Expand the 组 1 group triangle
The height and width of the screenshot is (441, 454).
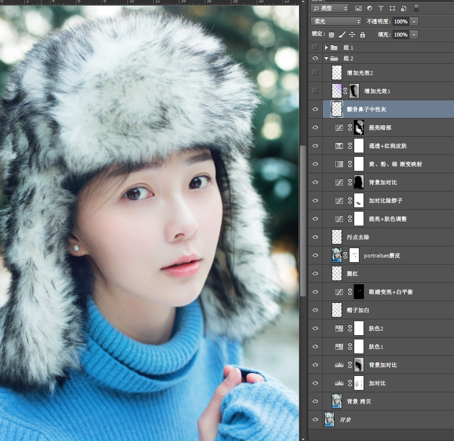[326, 47]
